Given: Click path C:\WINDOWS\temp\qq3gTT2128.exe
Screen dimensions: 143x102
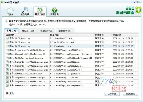Looking at the screenshot, I should click(x=66, y=66).
